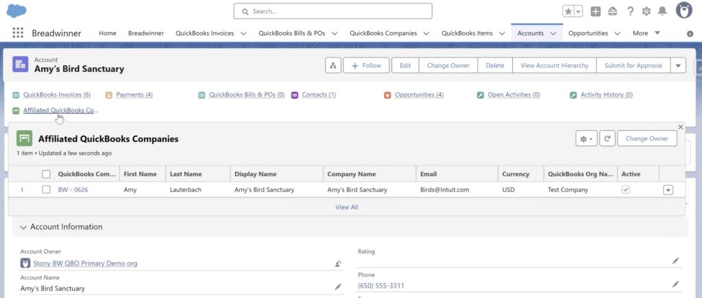This screenshot has width=702, height=298.
Task: Open the Setup gear icon
Action: coord(646,11)
